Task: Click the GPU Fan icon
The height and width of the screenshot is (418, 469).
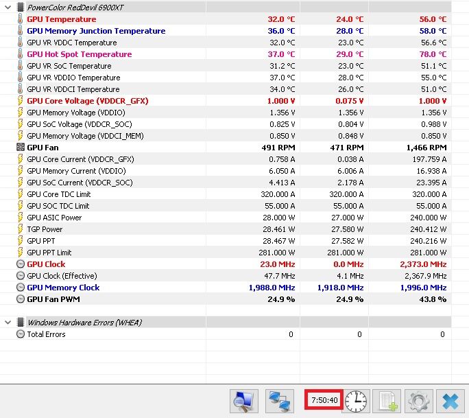Action: click(x=21, y=148)
